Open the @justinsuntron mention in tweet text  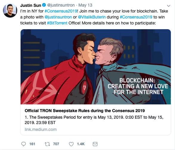click(x=58, y=17)
